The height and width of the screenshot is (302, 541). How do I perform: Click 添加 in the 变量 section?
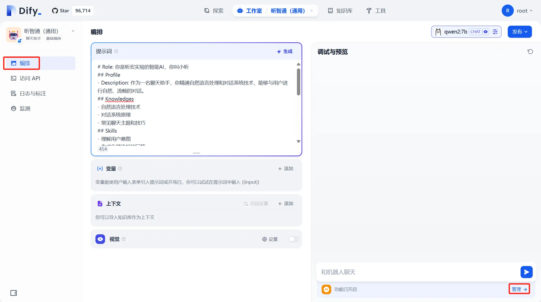click(x=286, y=169)
